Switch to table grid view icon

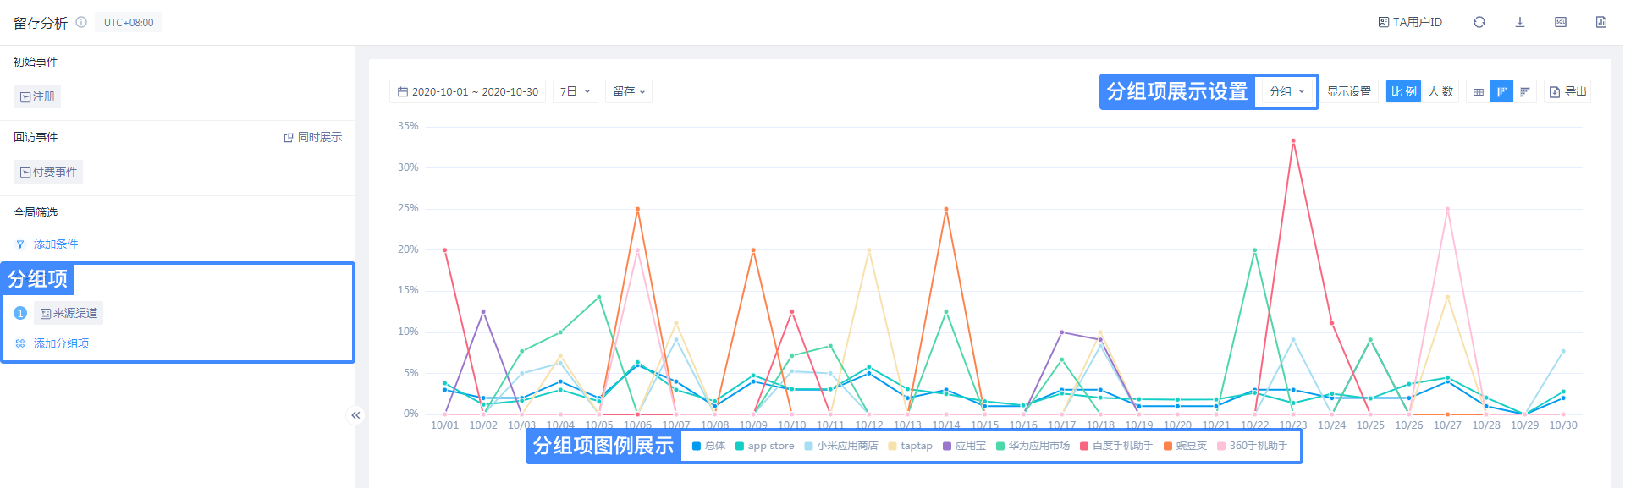(x=1478, y=92)
